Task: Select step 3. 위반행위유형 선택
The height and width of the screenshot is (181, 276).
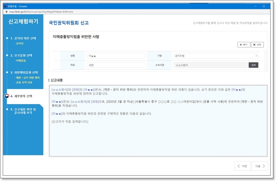Action: click(x=24, y=72)
